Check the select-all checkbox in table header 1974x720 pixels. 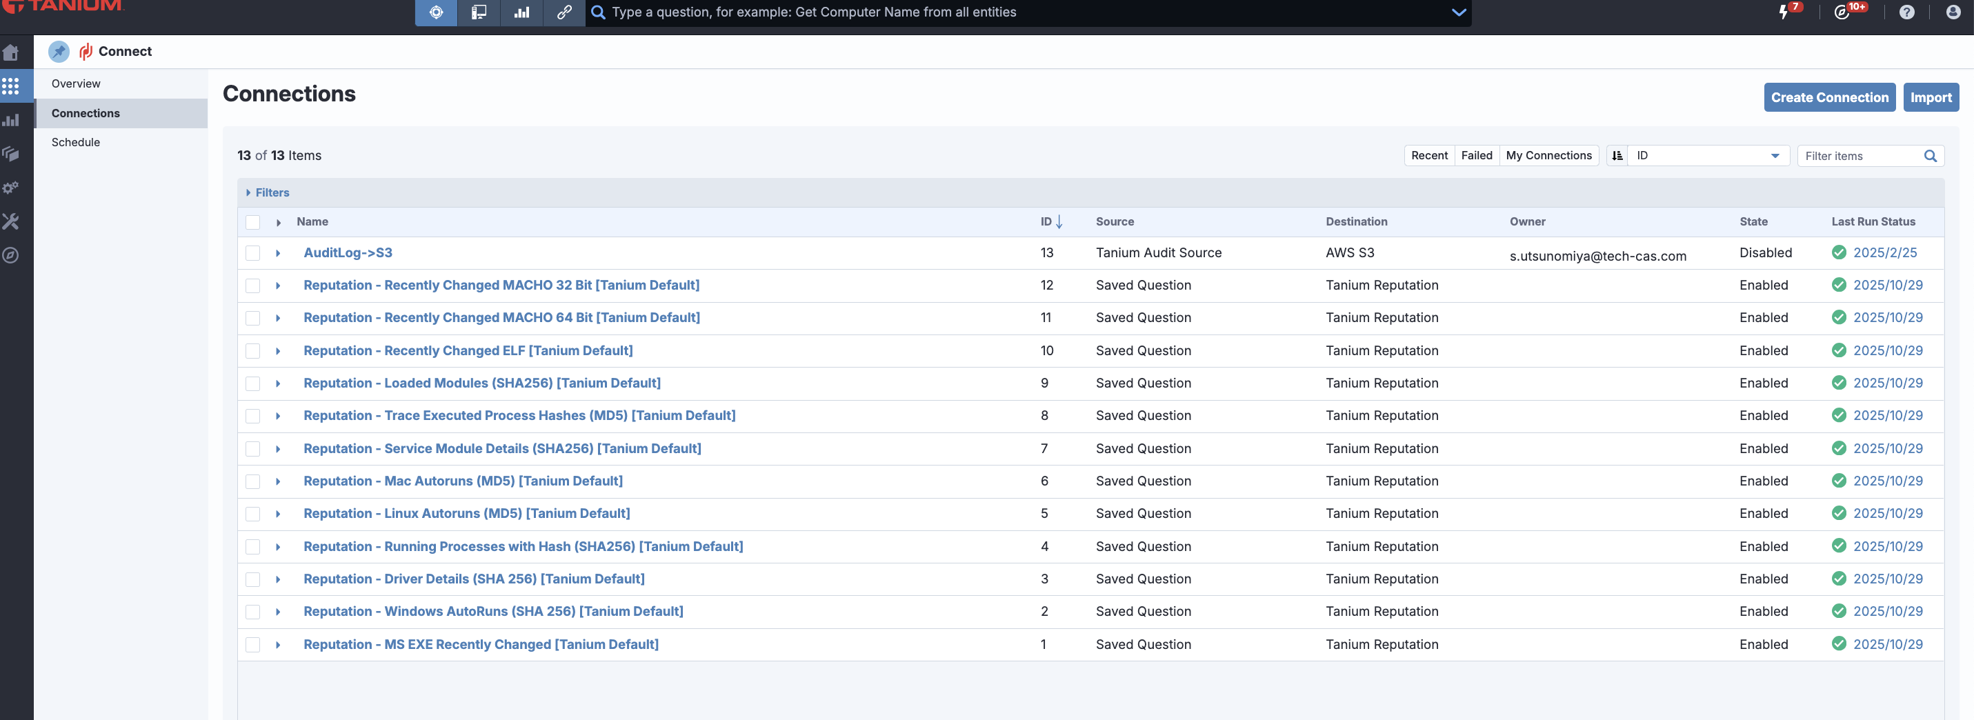click(x=253, y=222)
